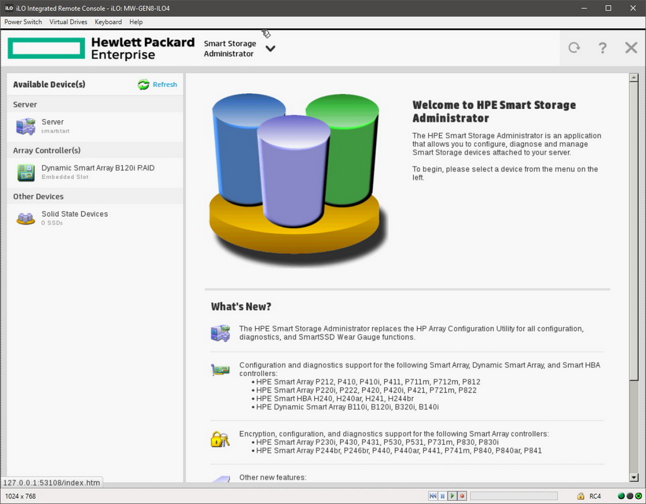Image resolution: width=646 pixels, height=504 pixels.
Task: Click the Server icon in device list
Action: pos(25,126)
